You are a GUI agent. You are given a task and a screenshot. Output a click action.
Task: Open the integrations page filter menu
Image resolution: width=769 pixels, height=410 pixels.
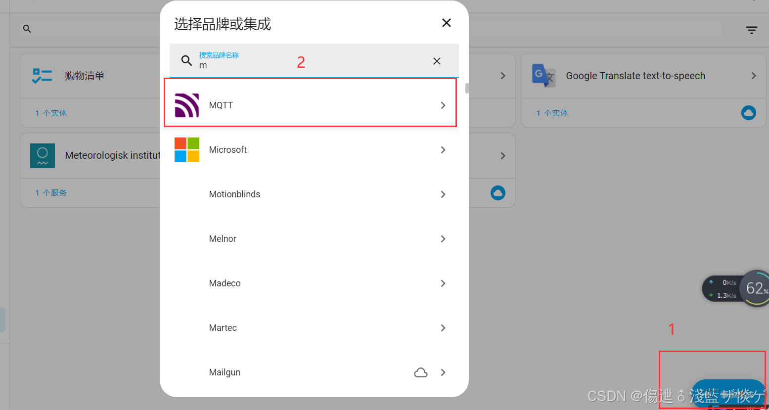(x=751, y=30)
